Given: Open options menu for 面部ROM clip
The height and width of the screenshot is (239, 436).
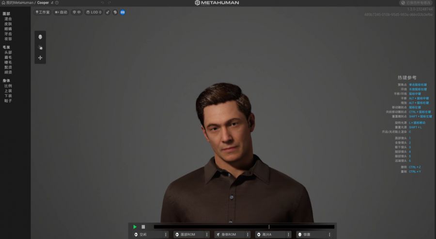Looking at the screenshot, I should (x=206, y=235).
